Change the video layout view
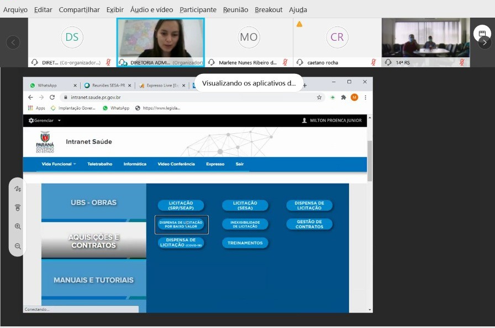The width and height of the screenshot is (495, 328). point(482,34)
